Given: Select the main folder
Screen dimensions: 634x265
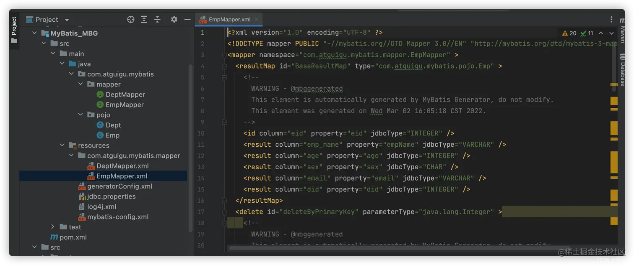Looking at the screenshot, I should point(76,54).
